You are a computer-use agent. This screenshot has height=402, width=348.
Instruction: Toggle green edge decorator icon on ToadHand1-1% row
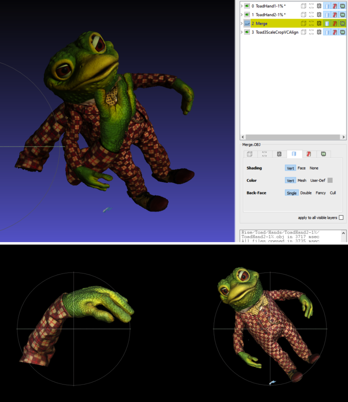[x=342, y=6]
